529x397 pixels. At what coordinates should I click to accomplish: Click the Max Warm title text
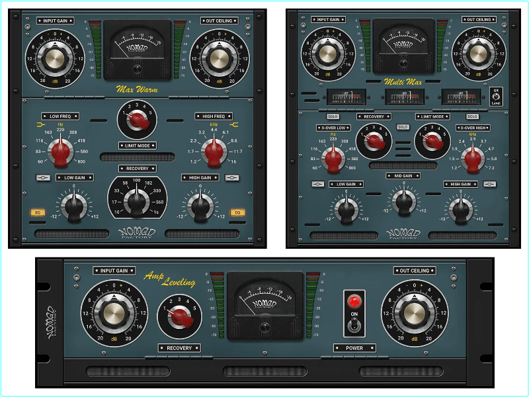(137, 89)
